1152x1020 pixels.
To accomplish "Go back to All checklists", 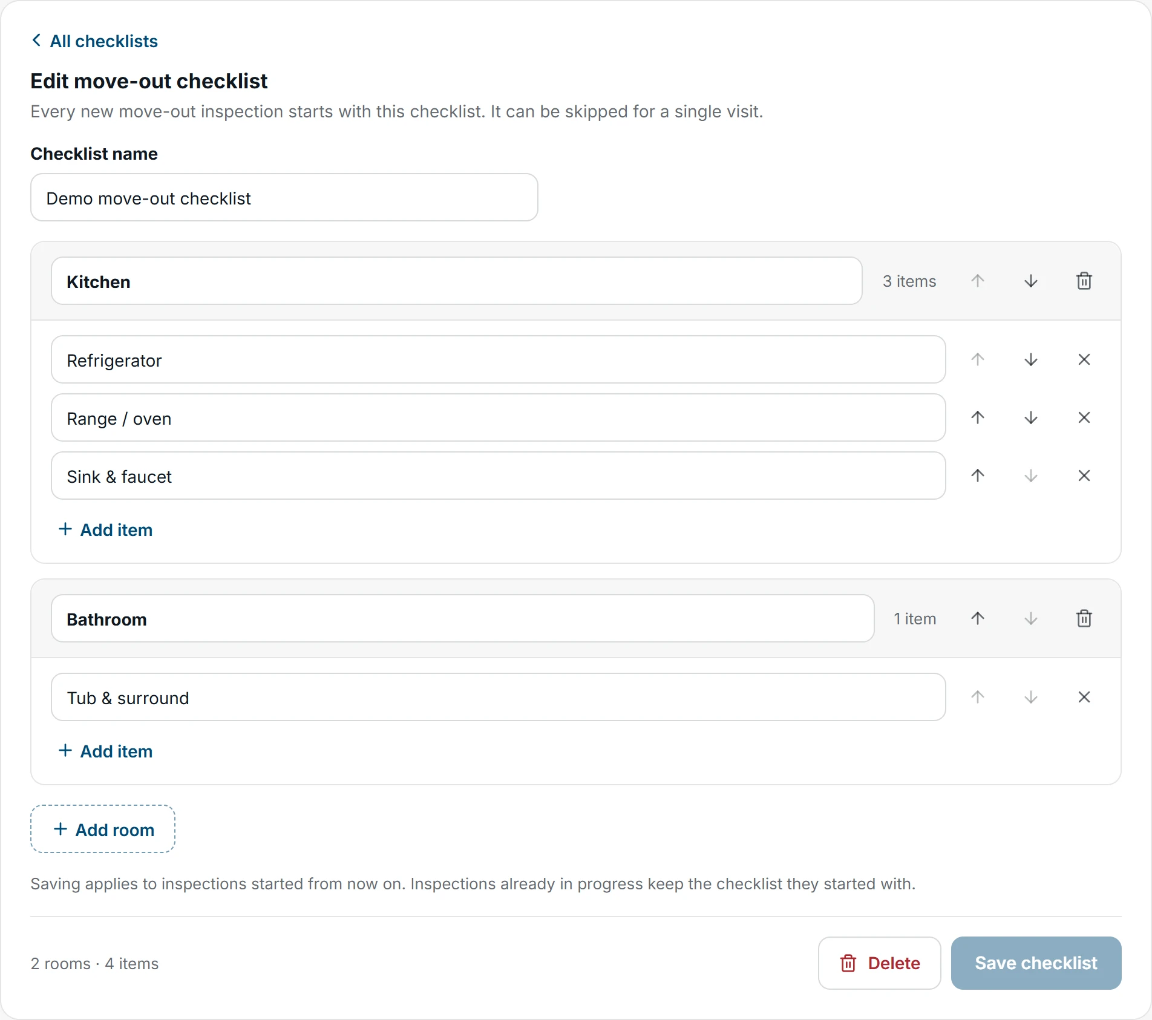I will coord(94,41).
